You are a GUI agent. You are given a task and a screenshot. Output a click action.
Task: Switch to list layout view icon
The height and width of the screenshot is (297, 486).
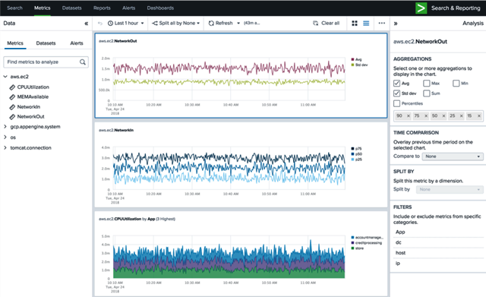pyautogui.click(x=366, y=24)
